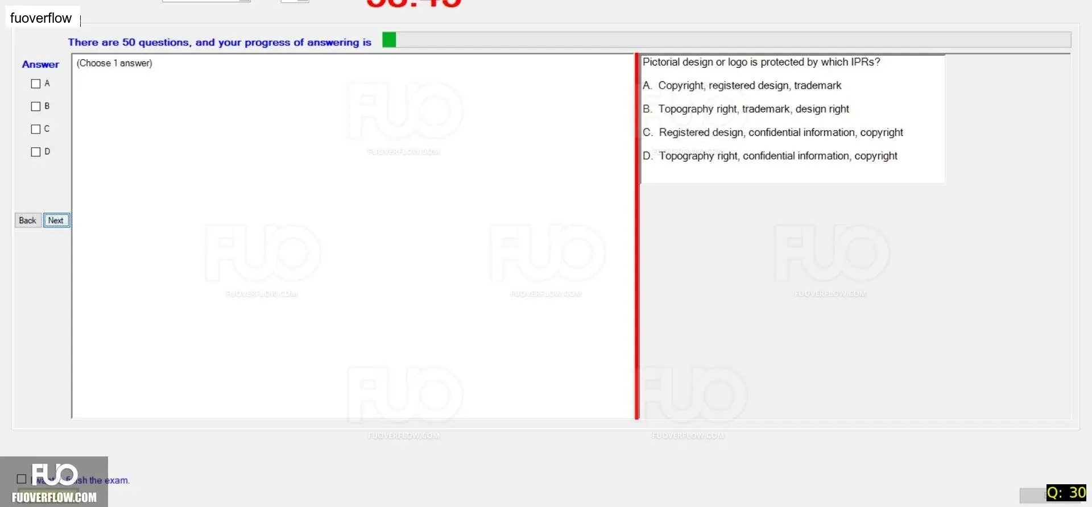Check answer option A checkbox
This screenshot has width=1092, height=507.
point(36,84)
